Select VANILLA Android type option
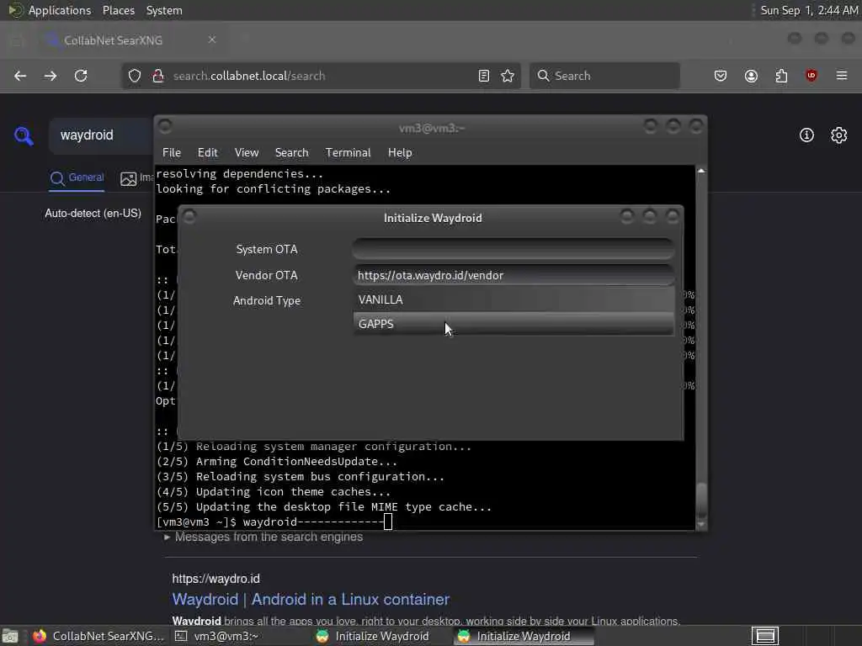The height and width of the screenshot is (646, 862). 513,299
